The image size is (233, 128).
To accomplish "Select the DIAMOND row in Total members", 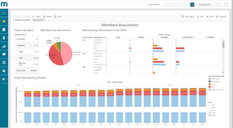I will pos(27,46).
